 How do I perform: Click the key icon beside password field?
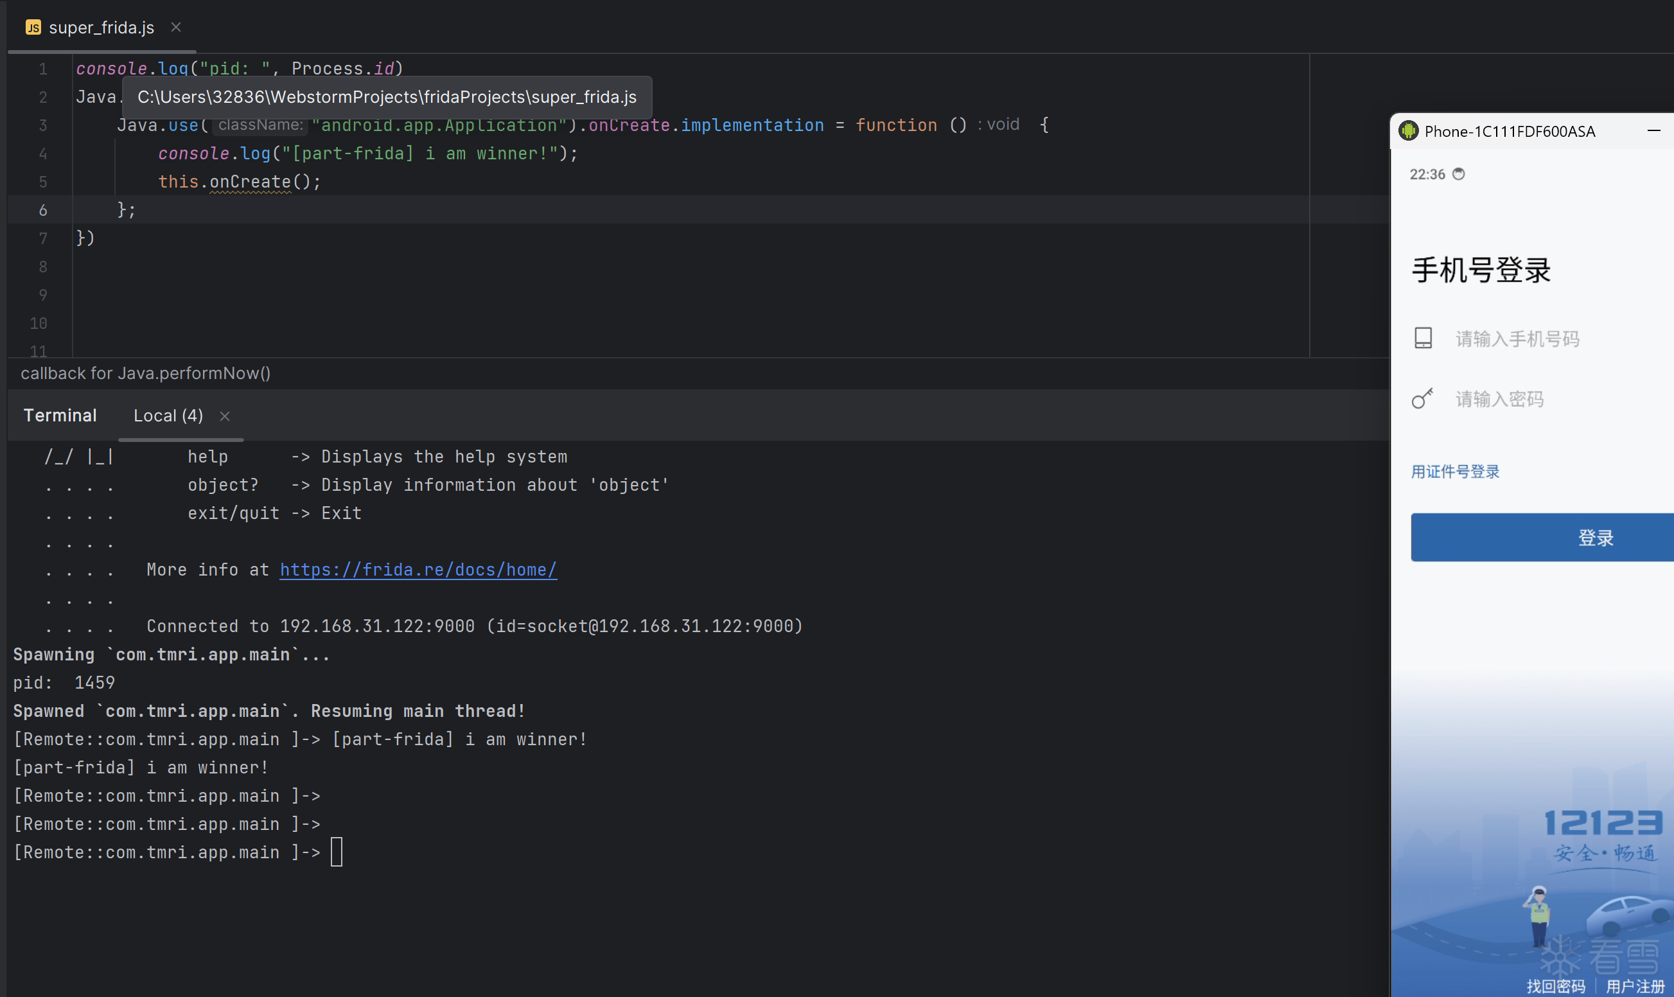click(1422, 398)
